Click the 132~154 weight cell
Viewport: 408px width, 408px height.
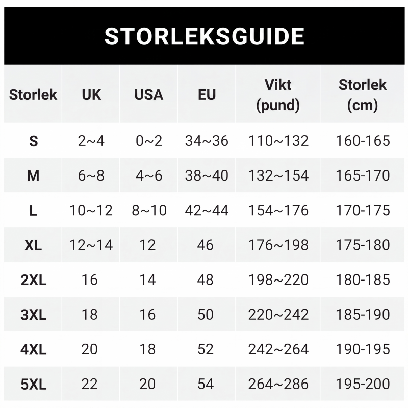(278, 175)
